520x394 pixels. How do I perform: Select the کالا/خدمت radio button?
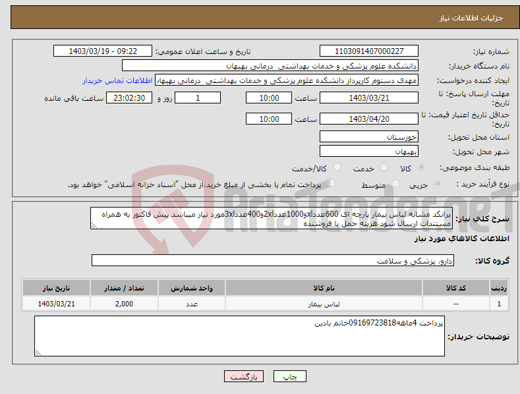pos(337,167)
